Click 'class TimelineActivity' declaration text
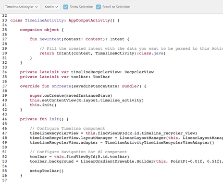Screen dimensions: 223x182 click(x=37, y=20)
